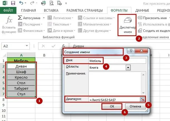Screen dimensions: 170x121
Task: Click Вставить функцию fx button
Action: point(9,25)
